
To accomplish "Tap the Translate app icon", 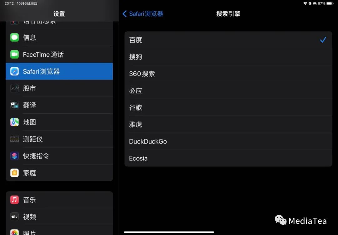I will click(x=14, y=105).
